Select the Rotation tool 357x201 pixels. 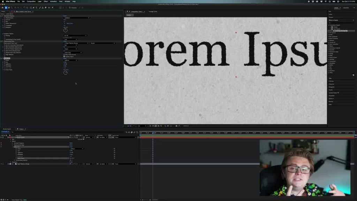click(x=24, y=8)
